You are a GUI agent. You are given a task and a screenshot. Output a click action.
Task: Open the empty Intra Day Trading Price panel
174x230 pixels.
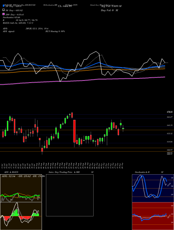[x=70, y=195]
